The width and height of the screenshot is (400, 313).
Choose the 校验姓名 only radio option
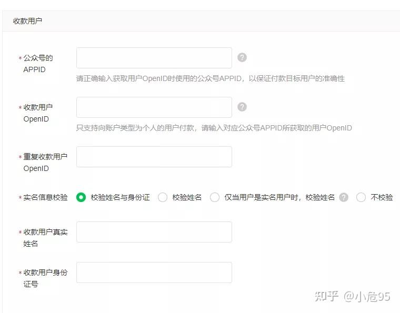click(163, 197)
